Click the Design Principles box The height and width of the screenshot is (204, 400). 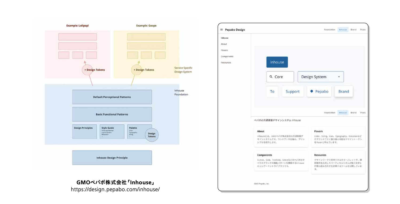coord(84,132)
